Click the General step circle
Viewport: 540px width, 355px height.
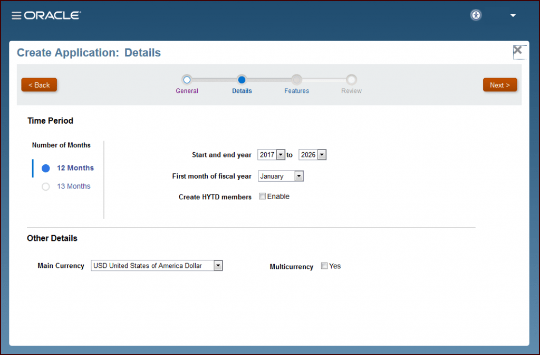(x=187, y=80)
